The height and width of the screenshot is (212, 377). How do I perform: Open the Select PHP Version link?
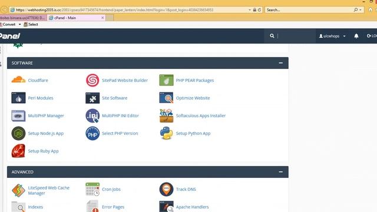tap(120, 133)
